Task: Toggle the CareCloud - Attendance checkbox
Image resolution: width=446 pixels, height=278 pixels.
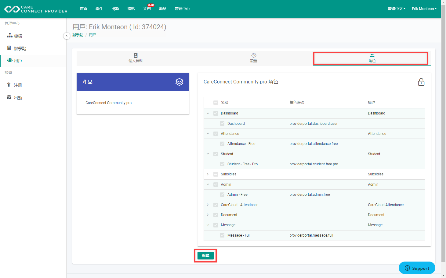Action: click(216, 205)
